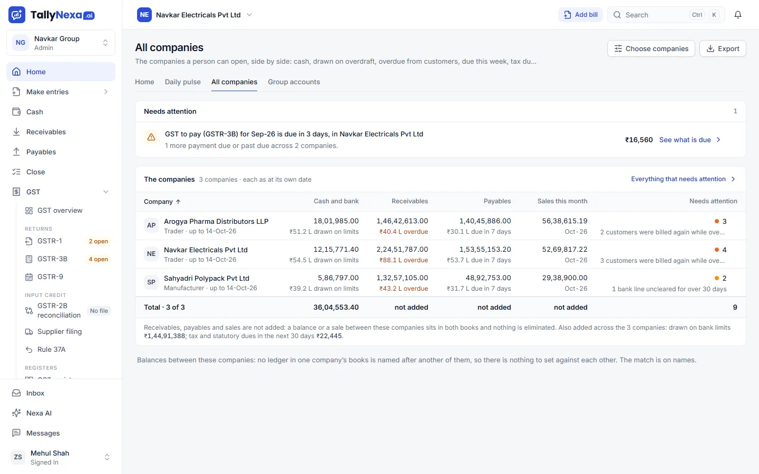
Task: Open Home in the sidebar
Action: pyautogui.click(x=61, y=72)
